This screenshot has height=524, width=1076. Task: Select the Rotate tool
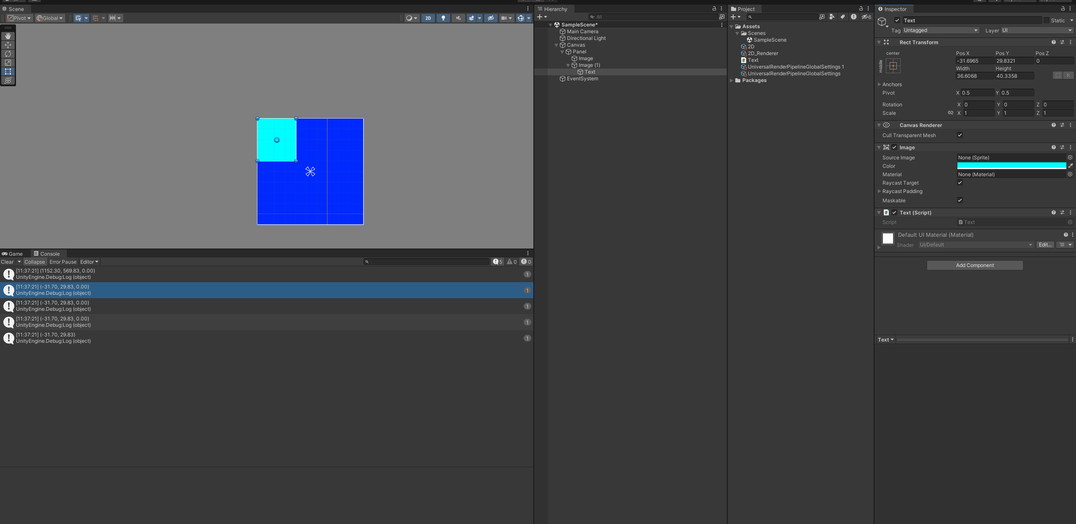(8, 54)
